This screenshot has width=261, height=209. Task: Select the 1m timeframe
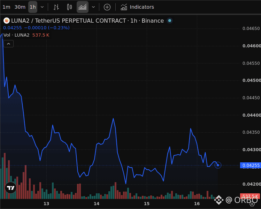click(6, 7)
